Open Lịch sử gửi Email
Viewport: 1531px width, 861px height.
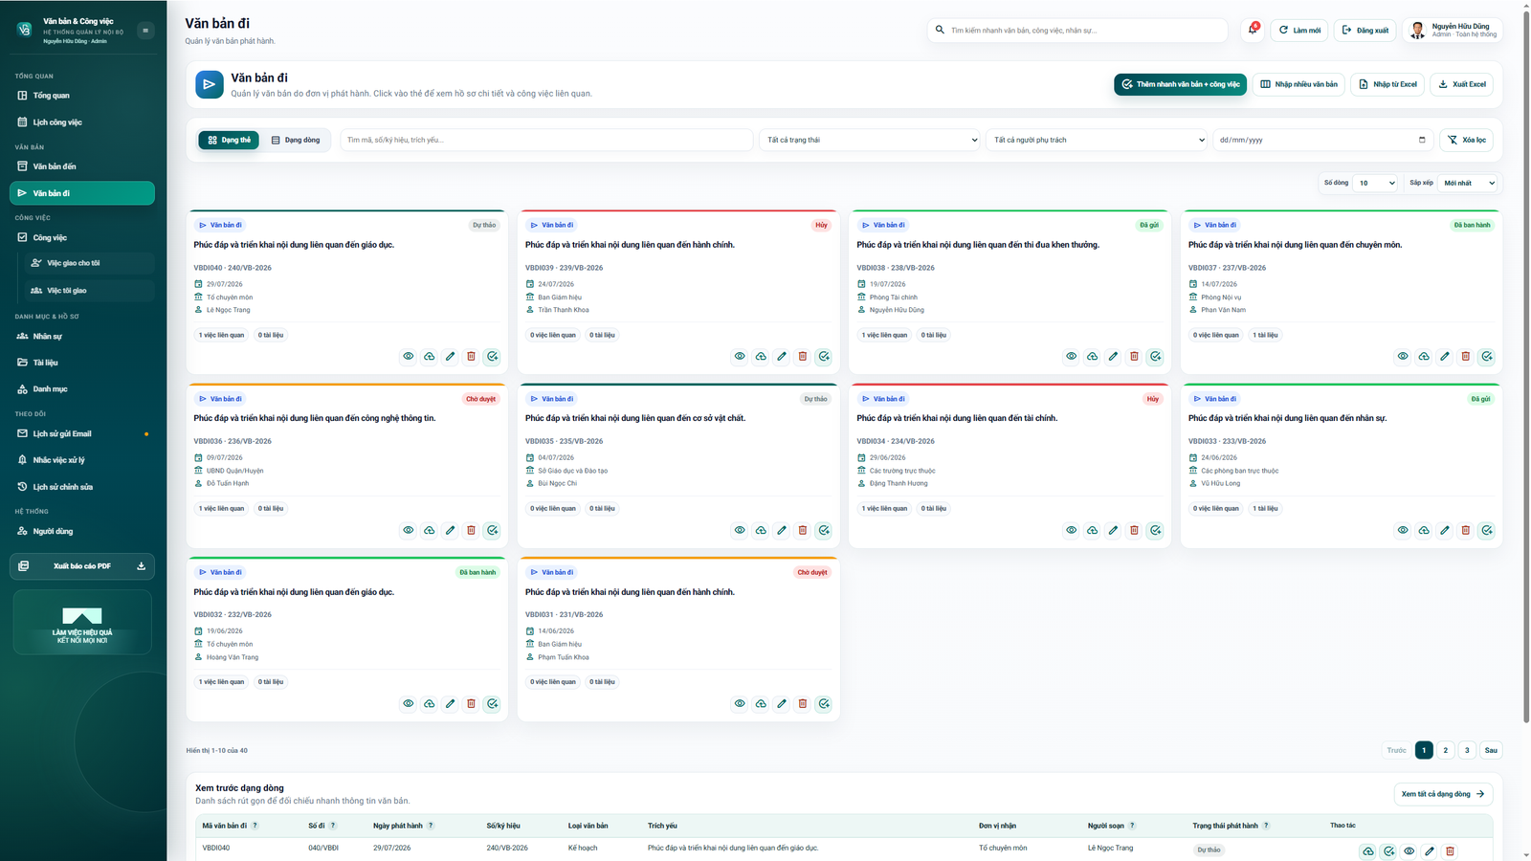coord(82,433)
